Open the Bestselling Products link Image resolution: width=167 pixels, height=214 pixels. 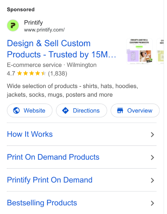[42, 203]
